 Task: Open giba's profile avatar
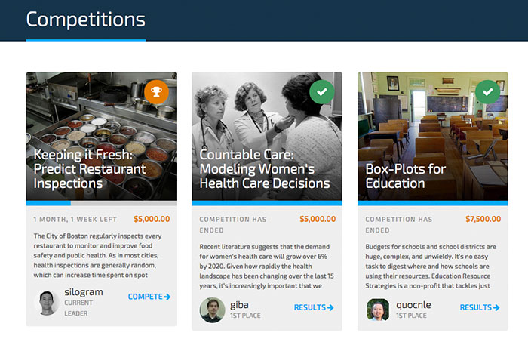tap(212, 310)
